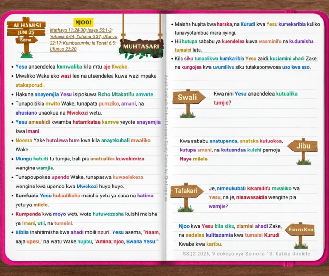Select the Swali arrow signpost
Image resolution: width=329 pixels, height=276 pixels.
pyautogui.click(x=189, y=103)
